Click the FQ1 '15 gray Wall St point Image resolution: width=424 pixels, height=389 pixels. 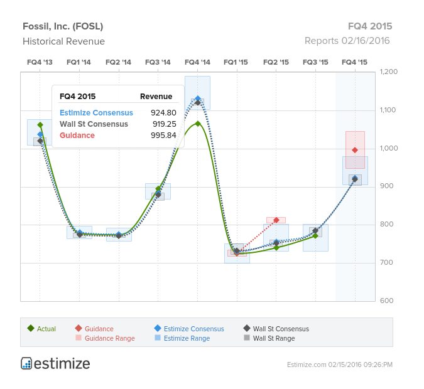tap(237, 251)
